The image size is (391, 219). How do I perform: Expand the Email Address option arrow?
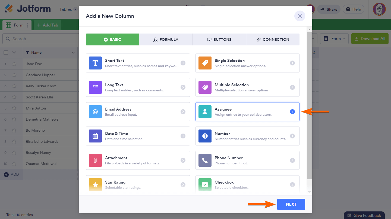[x=183, y=112]
